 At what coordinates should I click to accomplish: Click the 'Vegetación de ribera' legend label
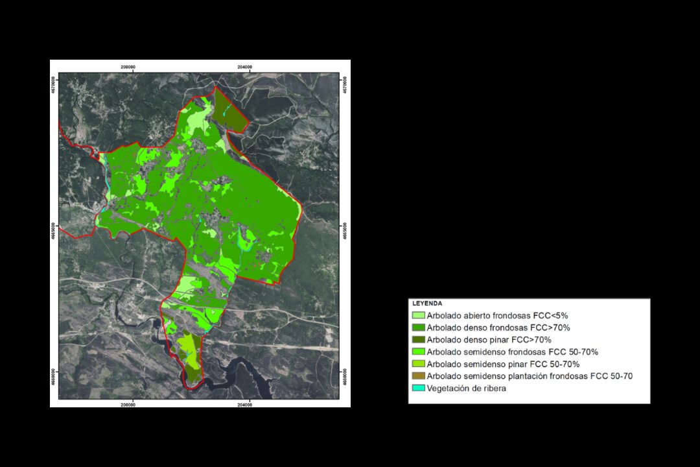[x=466, y=388]
